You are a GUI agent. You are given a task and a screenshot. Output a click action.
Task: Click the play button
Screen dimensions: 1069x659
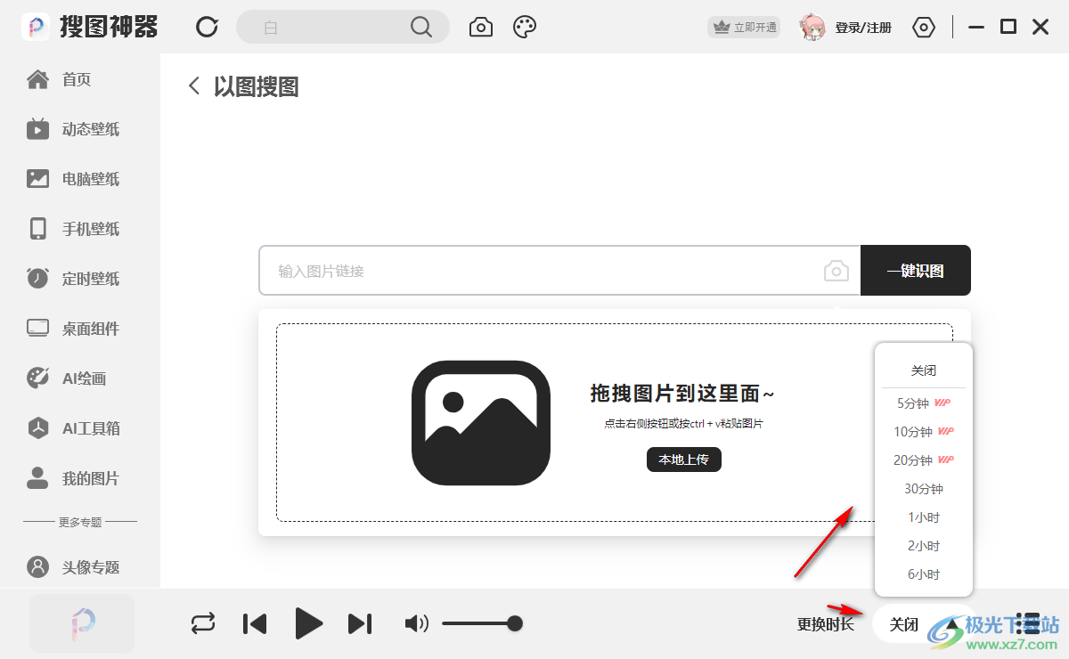[x=308, y=623]
